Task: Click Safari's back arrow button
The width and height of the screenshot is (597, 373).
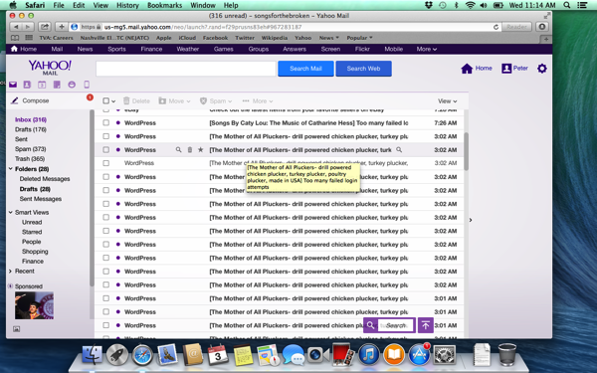Action: 16,27
